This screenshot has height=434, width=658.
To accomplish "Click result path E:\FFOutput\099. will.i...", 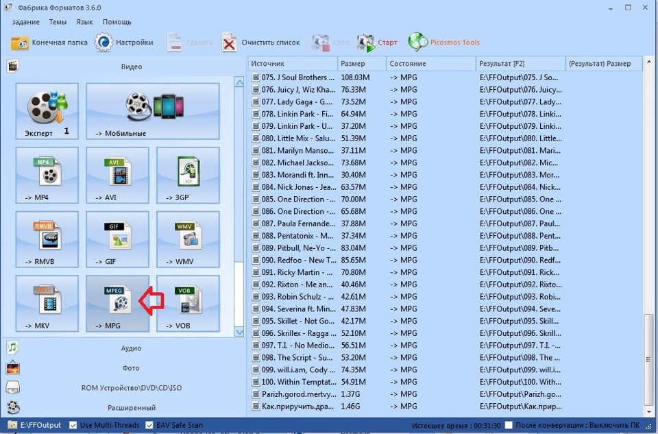I will (x=520, y=370).
